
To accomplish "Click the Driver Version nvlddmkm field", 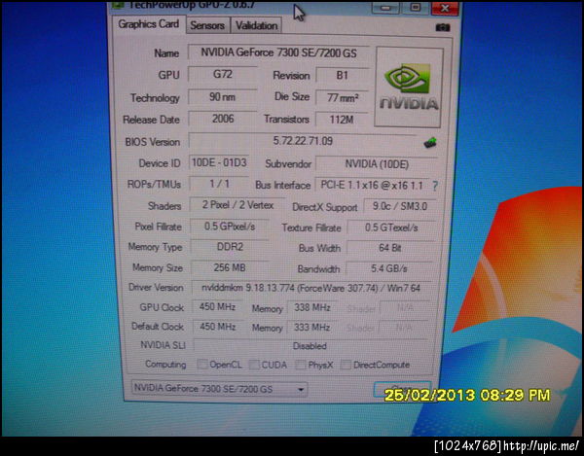I will click(x=311, y=288).
